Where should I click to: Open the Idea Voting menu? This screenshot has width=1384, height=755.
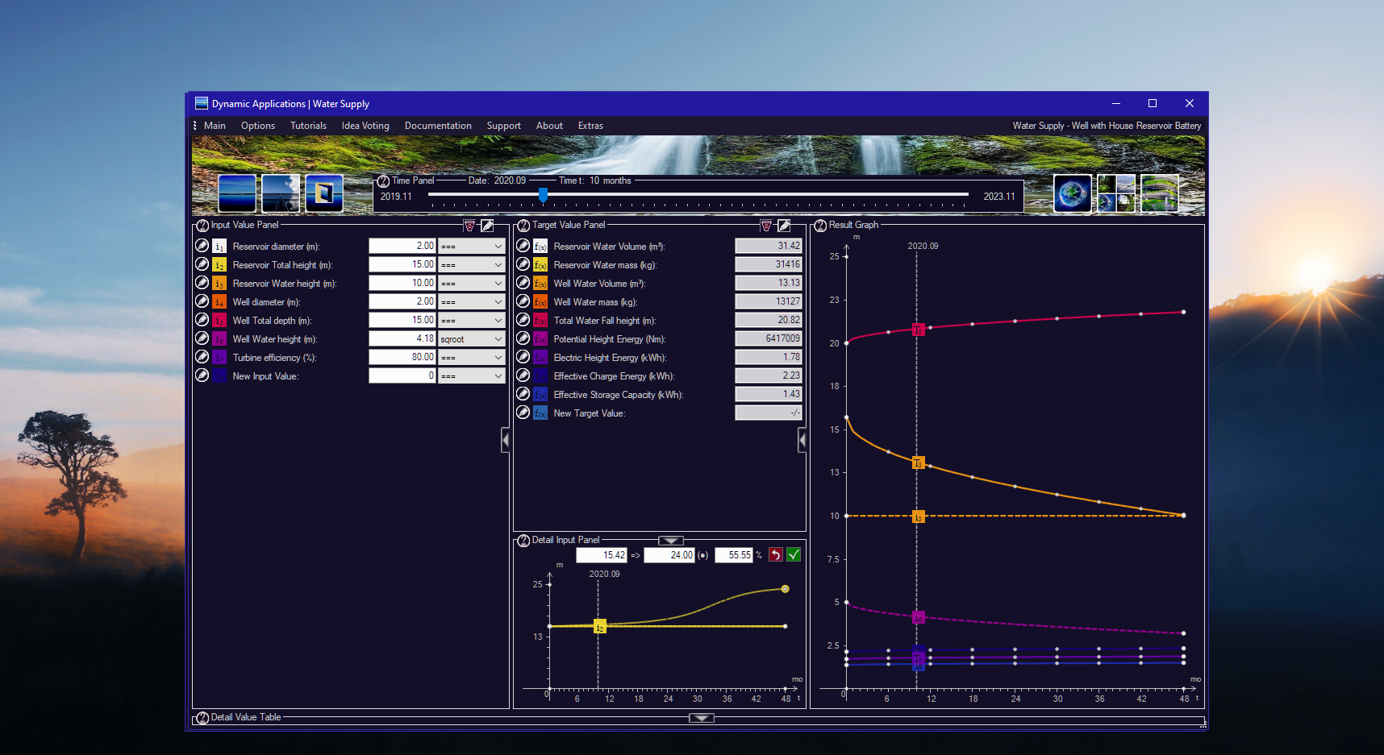[x=365, y=126]
